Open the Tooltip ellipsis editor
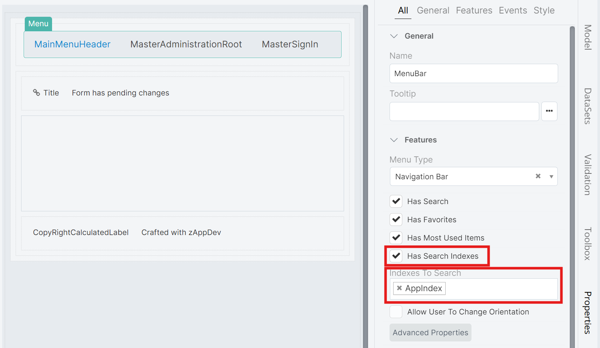Viewport: 600px width, 348px height. pos(549,111)
